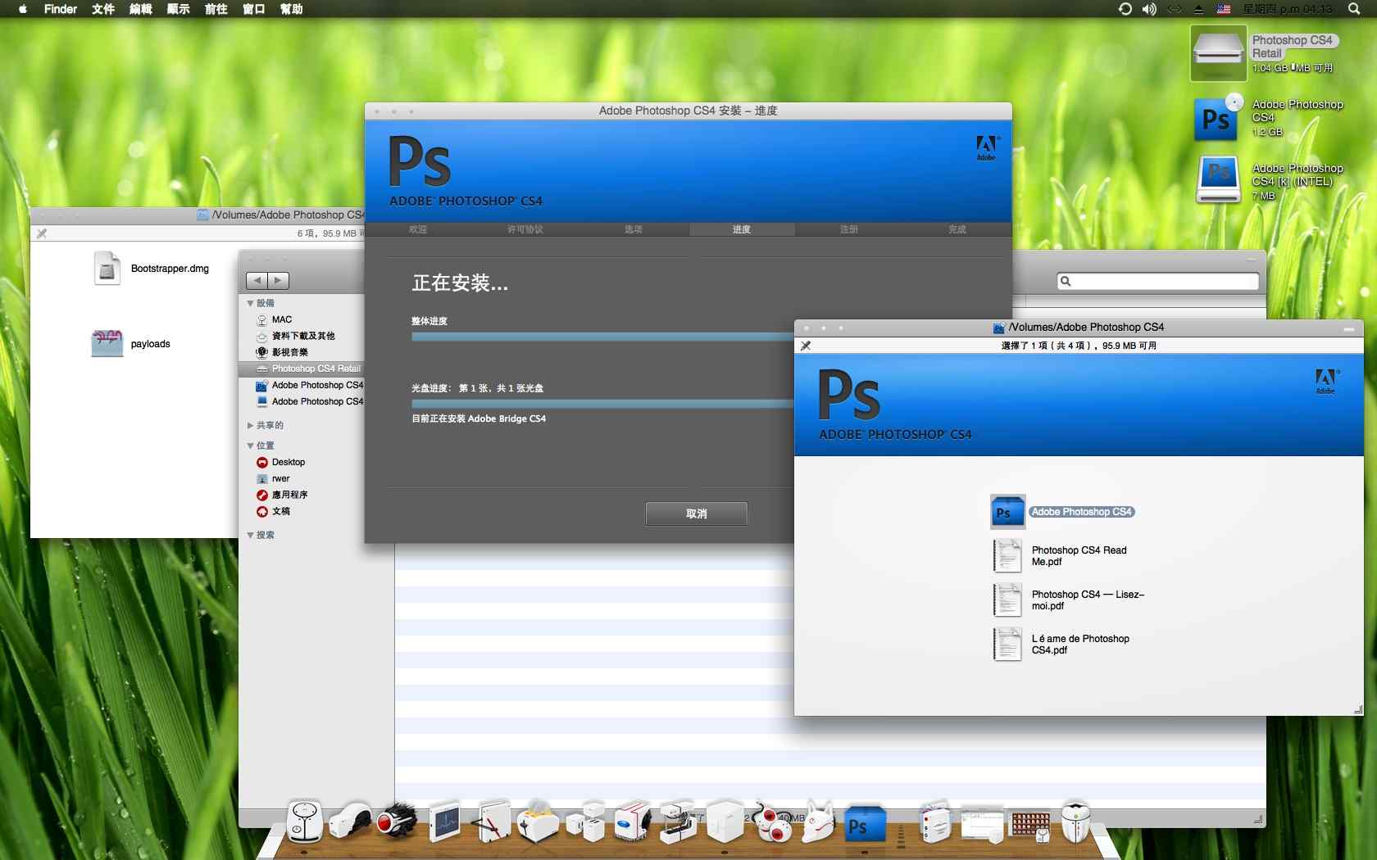Click toolbar pill button in right Finder window

[x=1349, y=328]
